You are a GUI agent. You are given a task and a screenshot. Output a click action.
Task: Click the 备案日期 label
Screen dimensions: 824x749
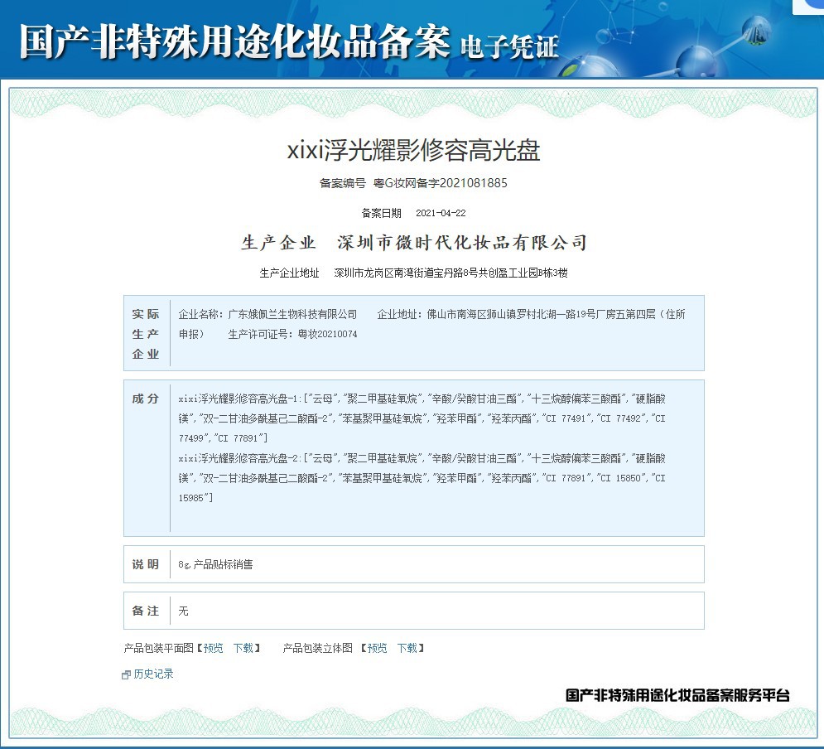click(382, 213)
